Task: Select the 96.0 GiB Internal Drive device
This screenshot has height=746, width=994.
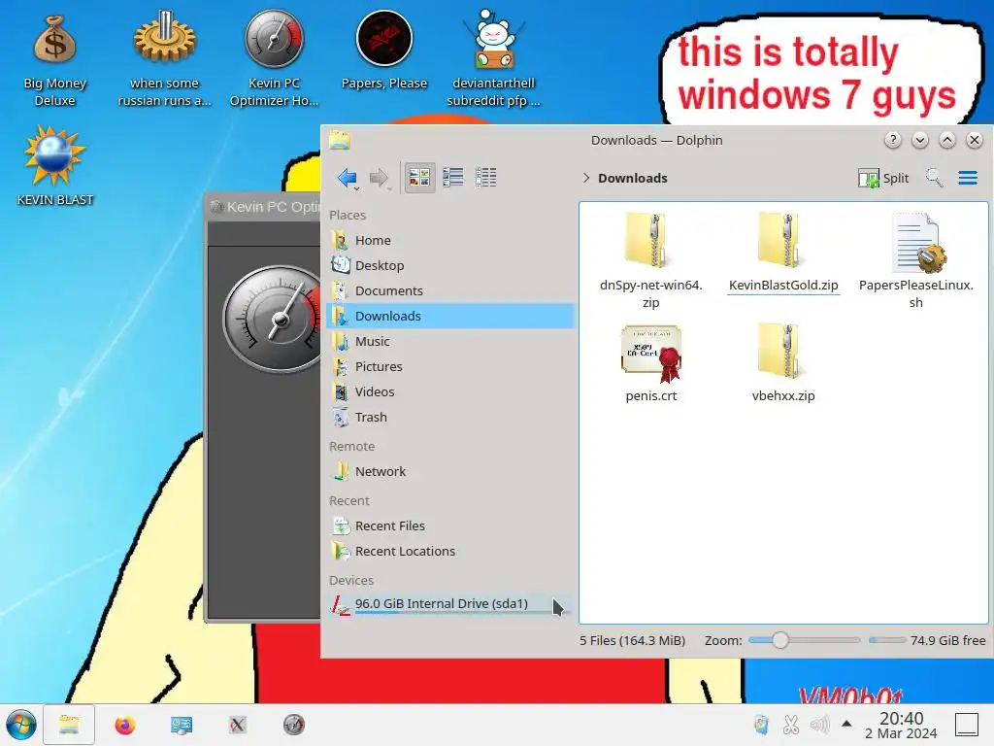Action: point(450,604)
